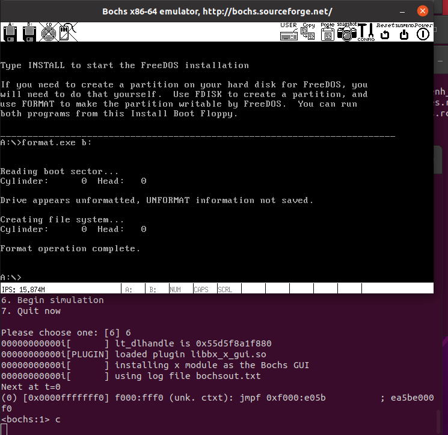The width and height of the screenshot is (448, 435).
Task: Click the Bochs window title bar text
Action: point(217,11)
